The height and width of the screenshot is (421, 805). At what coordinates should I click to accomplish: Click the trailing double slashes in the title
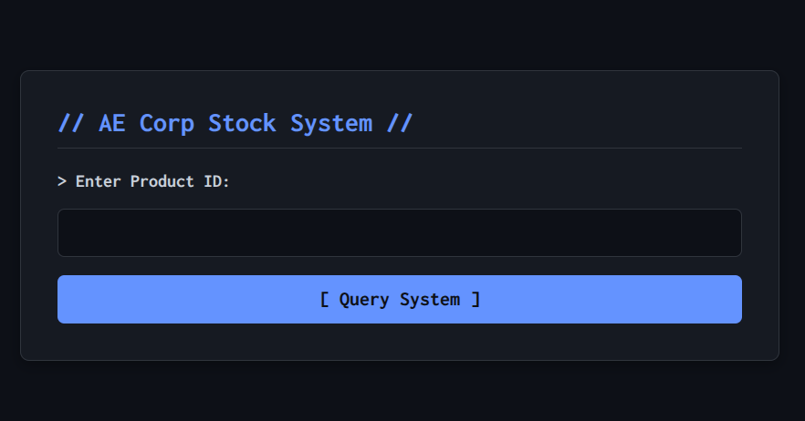pyautogui.click(x=400, y=123)
